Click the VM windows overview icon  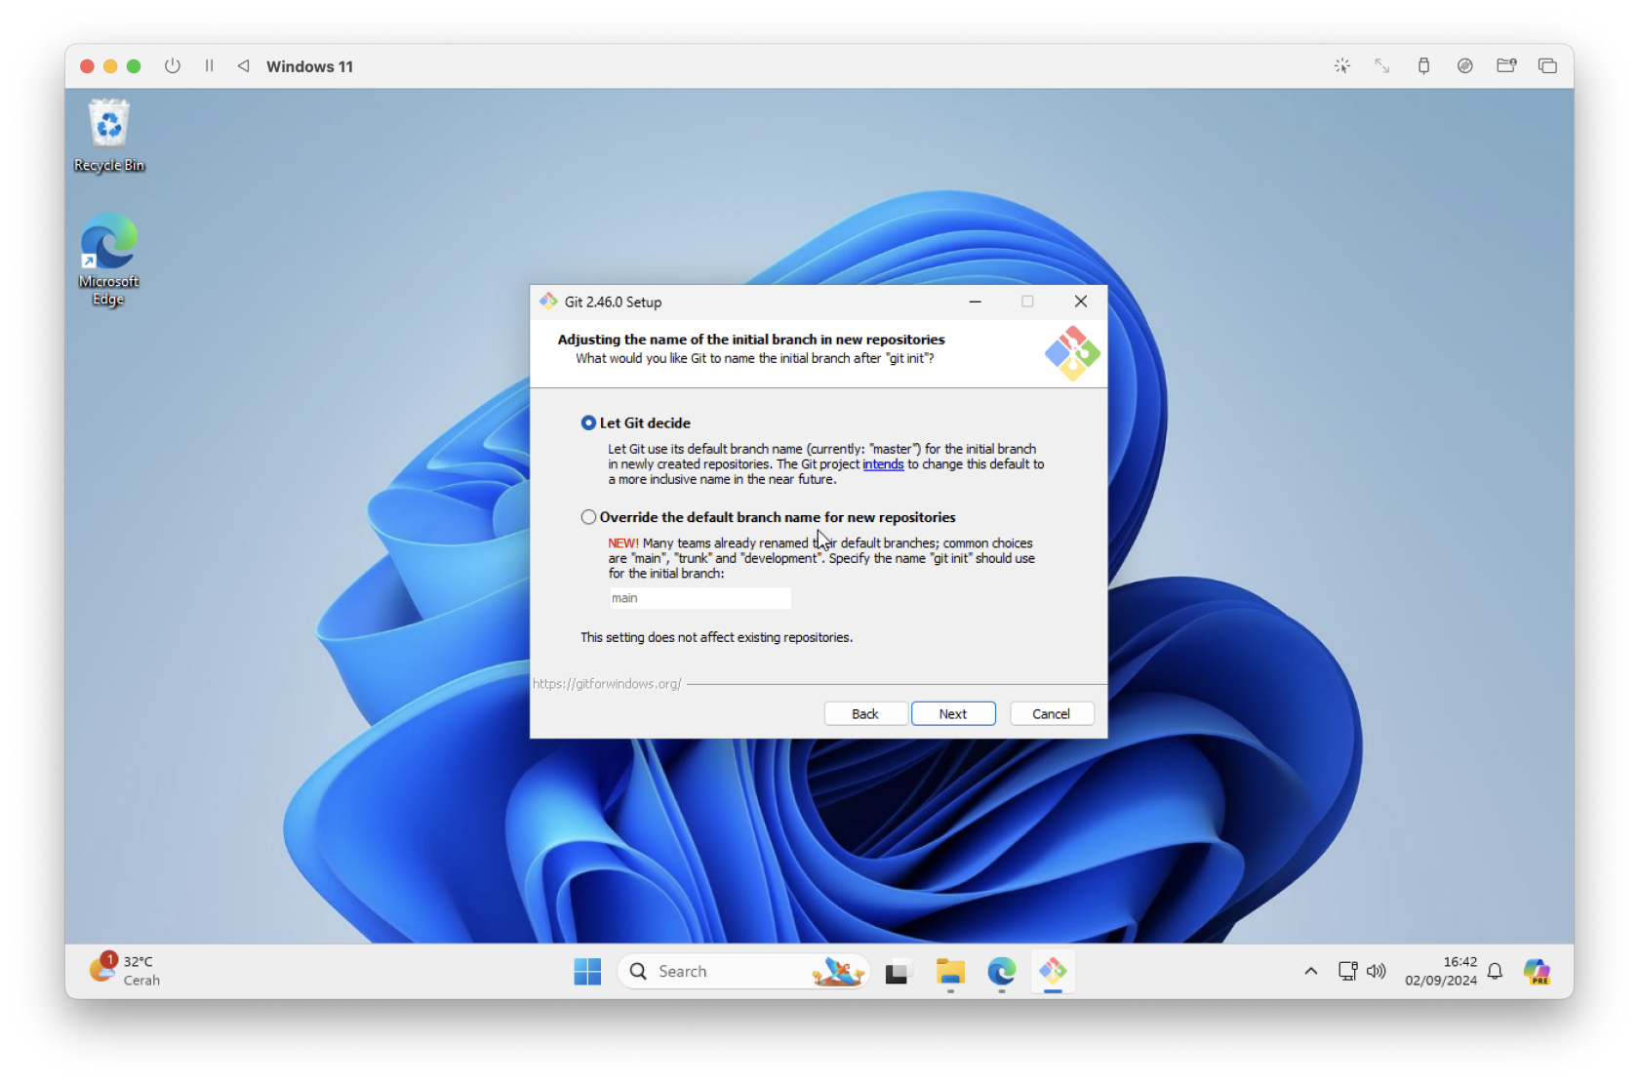click(1548, 66)
